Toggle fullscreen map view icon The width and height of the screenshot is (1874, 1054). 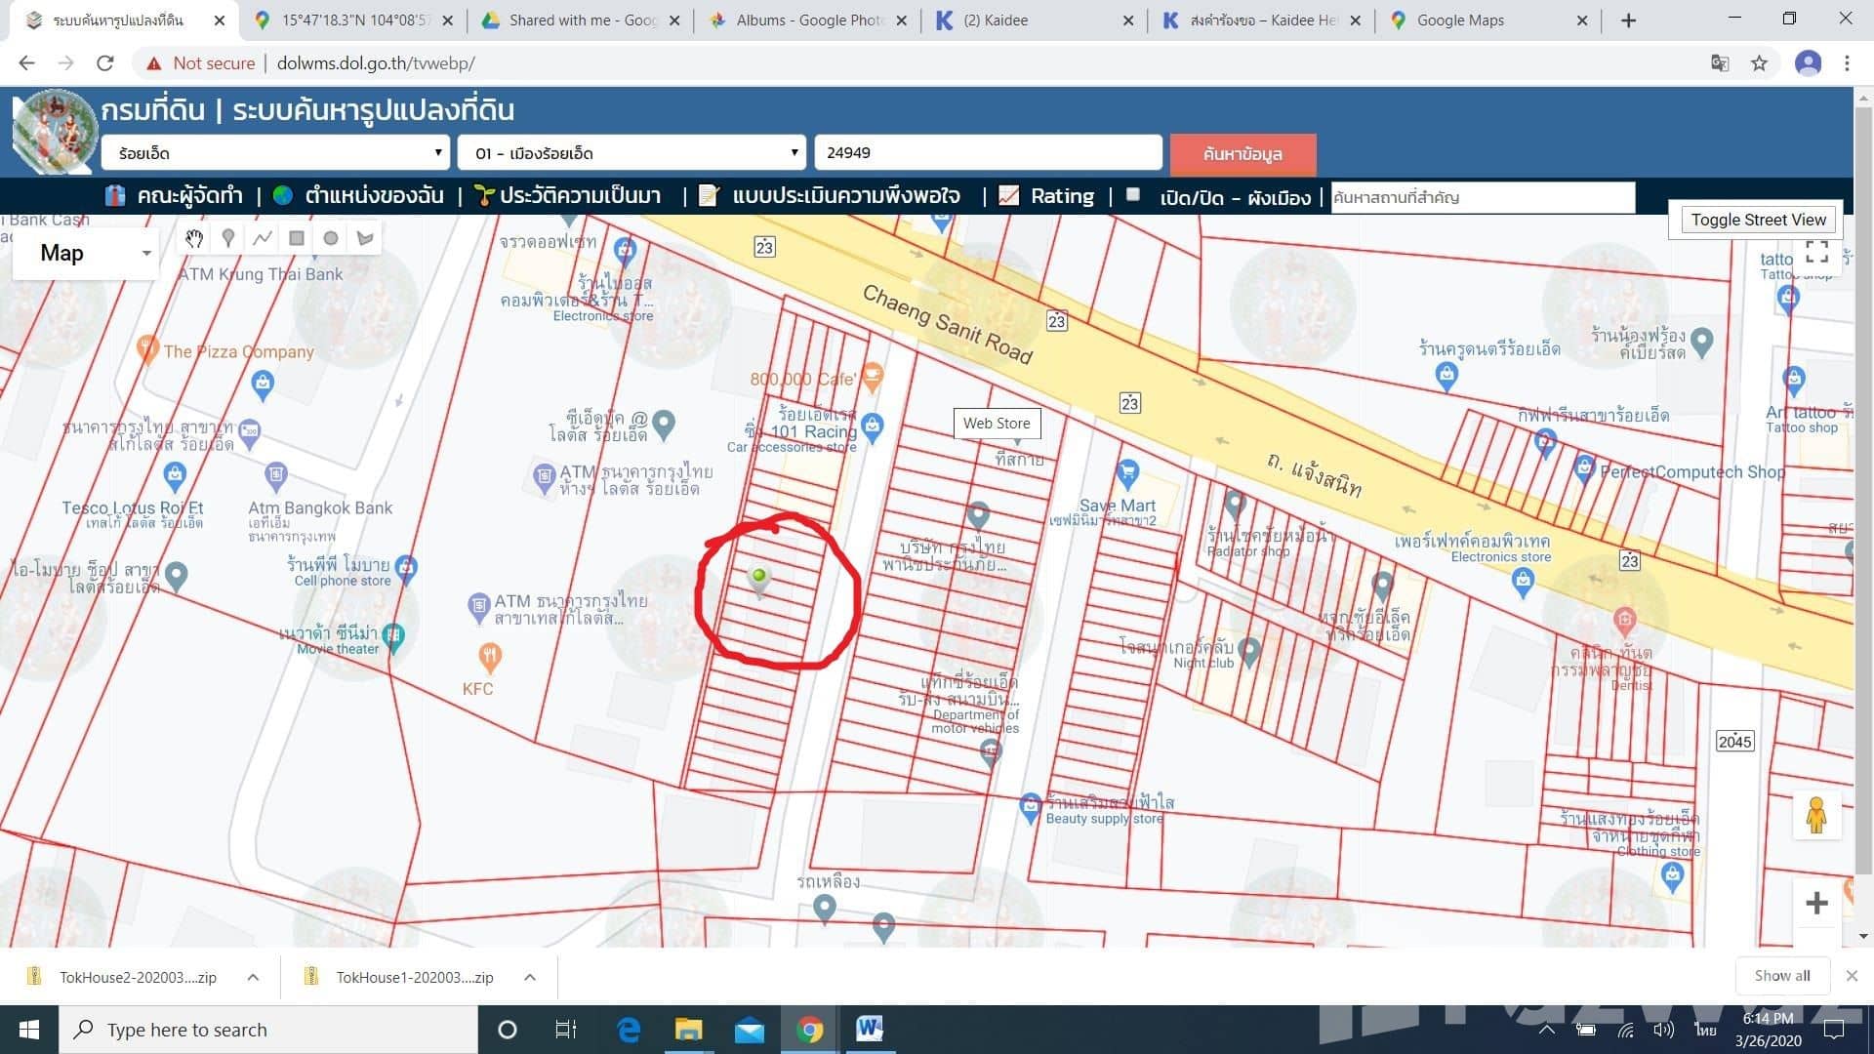coord(1816,252)
